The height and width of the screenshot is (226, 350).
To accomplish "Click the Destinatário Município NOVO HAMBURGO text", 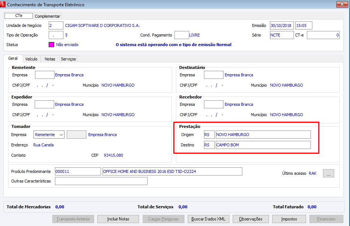I will click(x=287, y=85).
